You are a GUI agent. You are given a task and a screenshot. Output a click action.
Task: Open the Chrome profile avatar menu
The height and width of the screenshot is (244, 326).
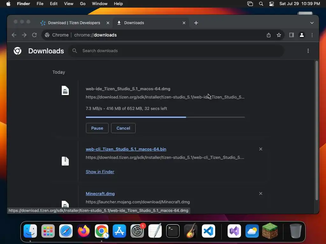click(x=302, y=35)
